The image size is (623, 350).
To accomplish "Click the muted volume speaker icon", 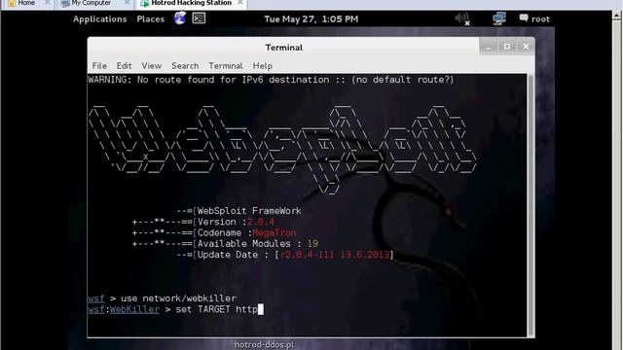I will pyautogui.click(x=462, y=18).
